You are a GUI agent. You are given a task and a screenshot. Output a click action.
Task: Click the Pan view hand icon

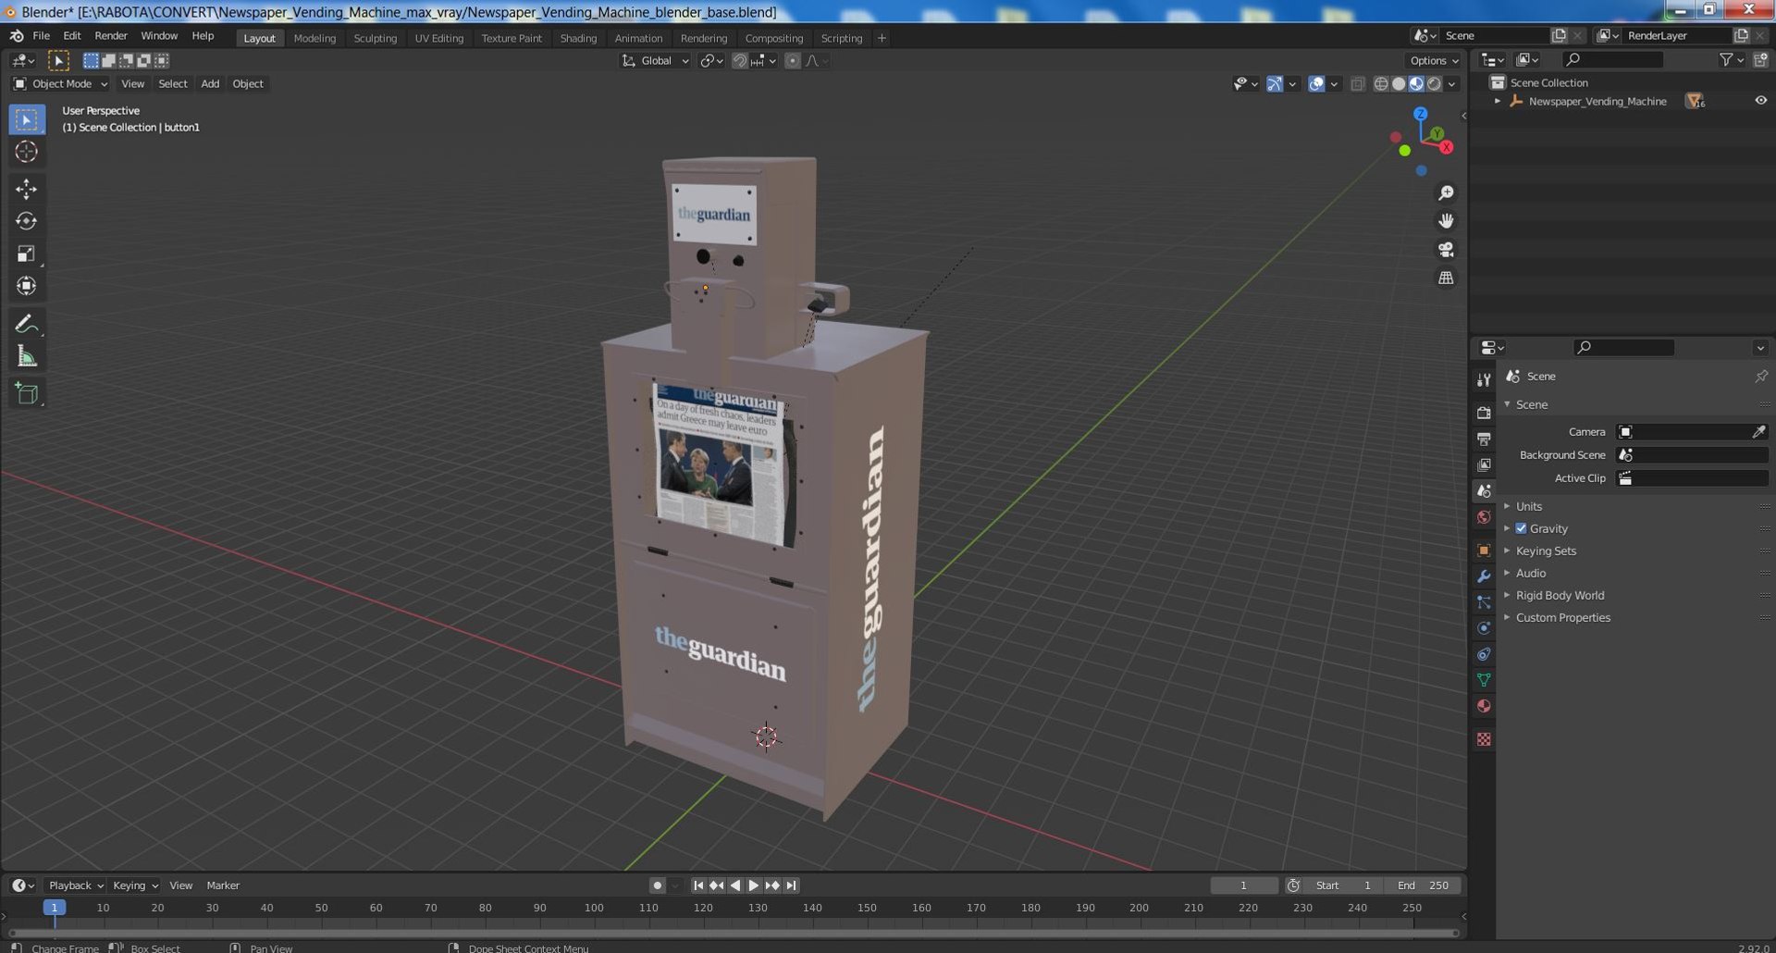coord(1446,221)
